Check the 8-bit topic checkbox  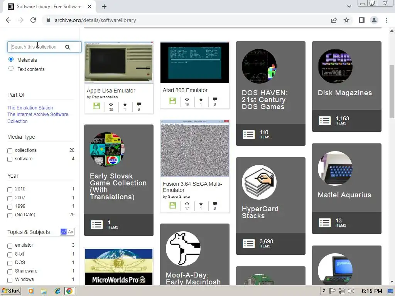(x=10, y=255)
